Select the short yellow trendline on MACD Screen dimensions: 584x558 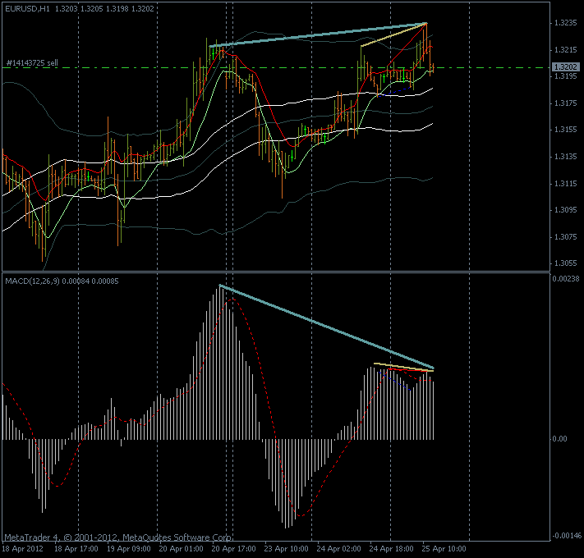coord(402,367)
